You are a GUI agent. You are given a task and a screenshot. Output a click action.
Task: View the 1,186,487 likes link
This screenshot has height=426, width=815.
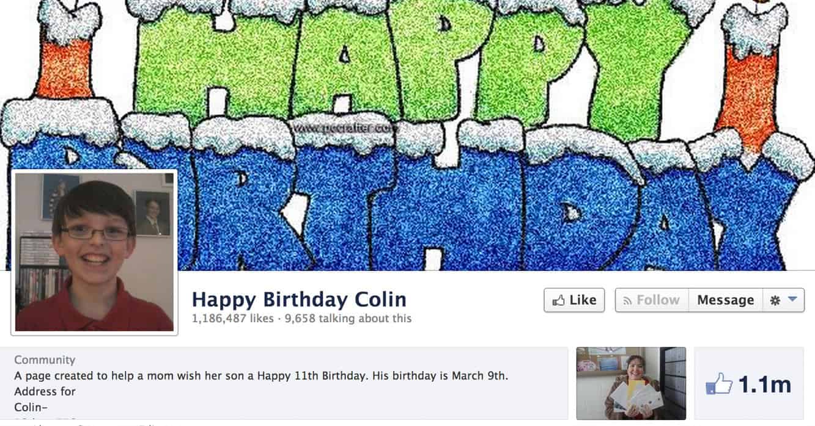pos(232,319)
